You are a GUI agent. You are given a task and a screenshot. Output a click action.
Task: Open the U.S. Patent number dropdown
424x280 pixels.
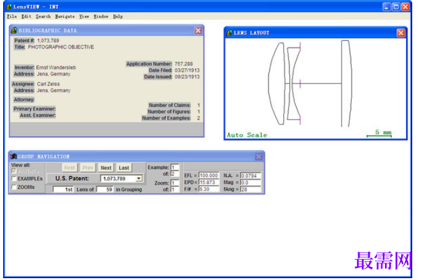point(139,178)
